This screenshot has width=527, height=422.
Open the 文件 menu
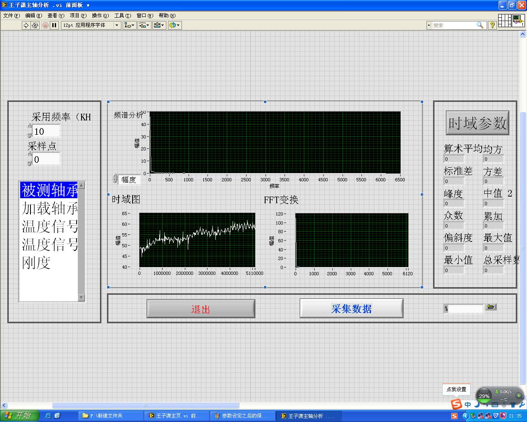pos(12,16)
